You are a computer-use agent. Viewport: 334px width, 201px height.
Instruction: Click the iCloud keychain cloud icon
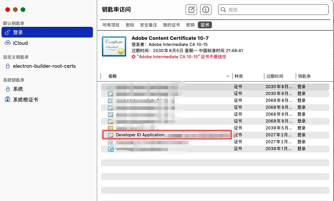[x=7, y=42]
